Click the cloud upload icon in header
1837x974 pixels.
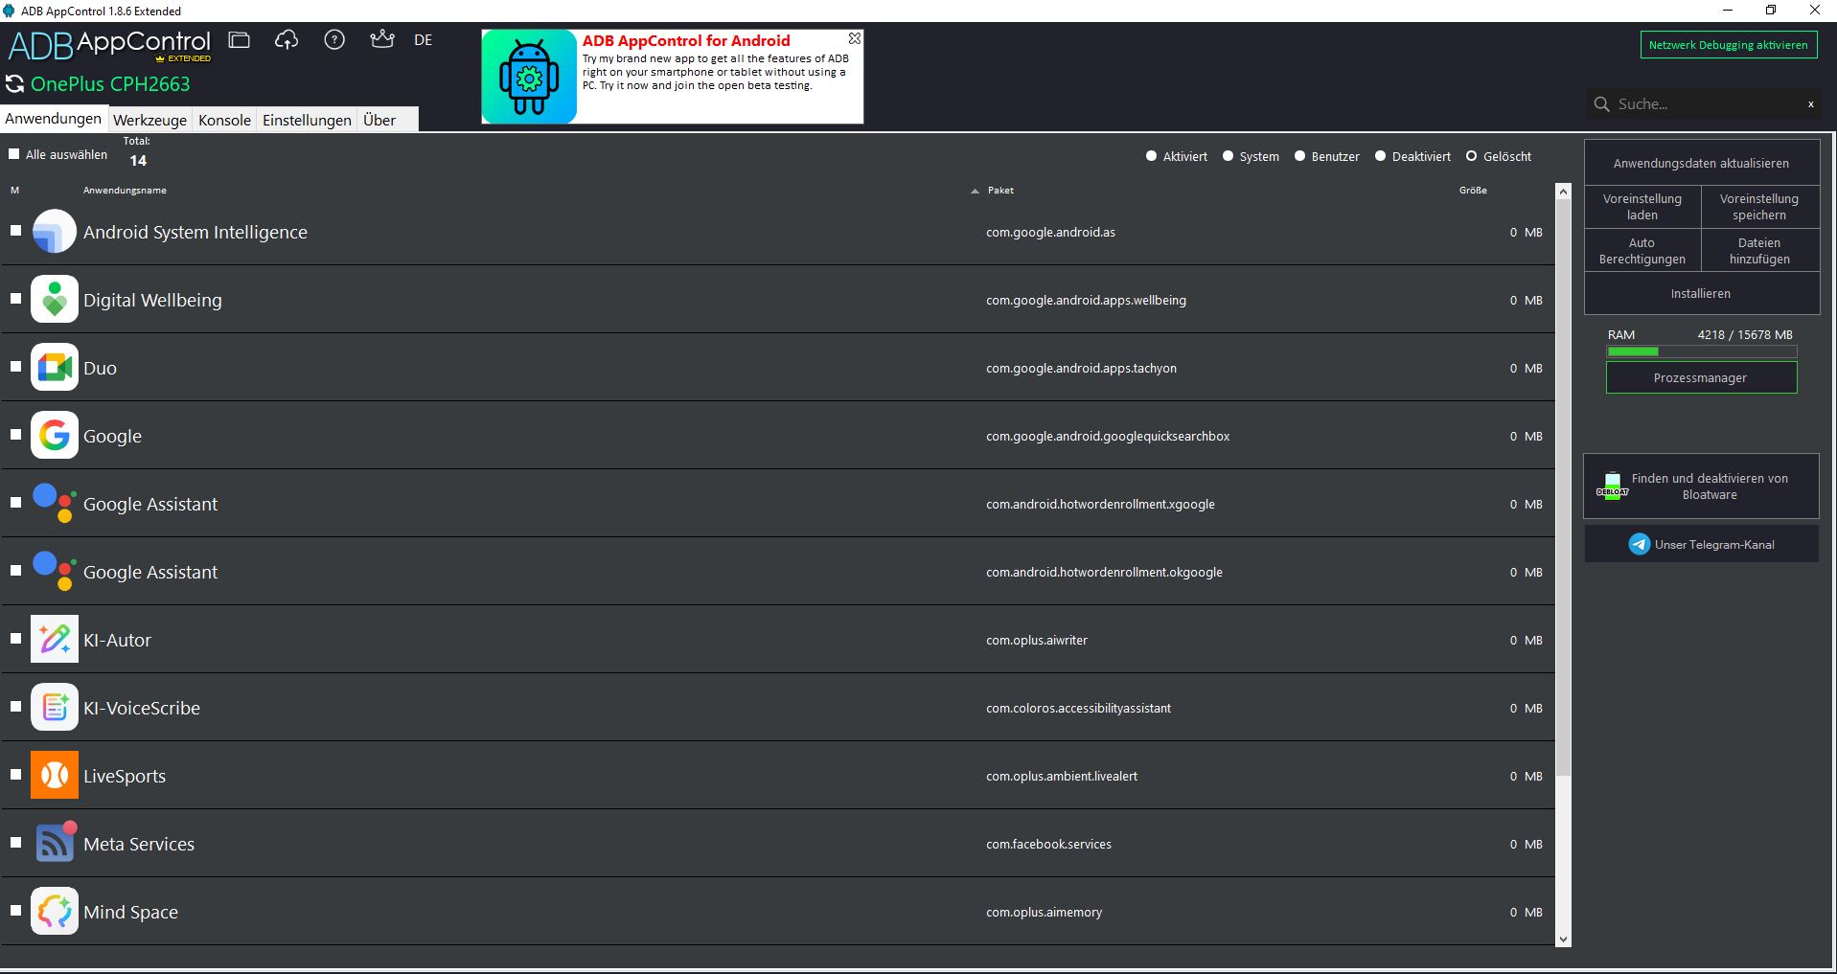point(287,40)
